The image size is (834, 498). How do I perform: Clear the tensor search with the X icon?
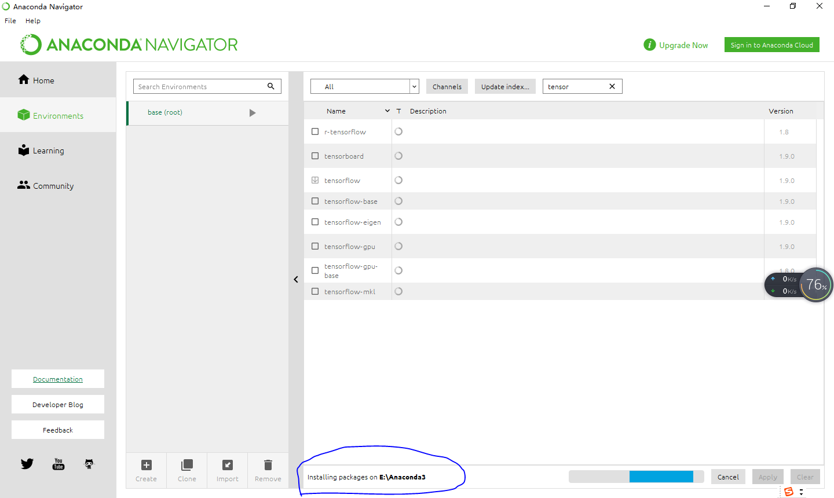(x=612, y=86)
